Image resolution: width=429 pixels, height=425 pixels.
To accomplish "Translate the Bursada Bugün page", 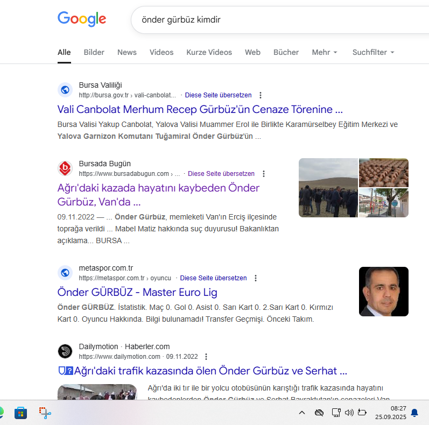I will 221,174.
